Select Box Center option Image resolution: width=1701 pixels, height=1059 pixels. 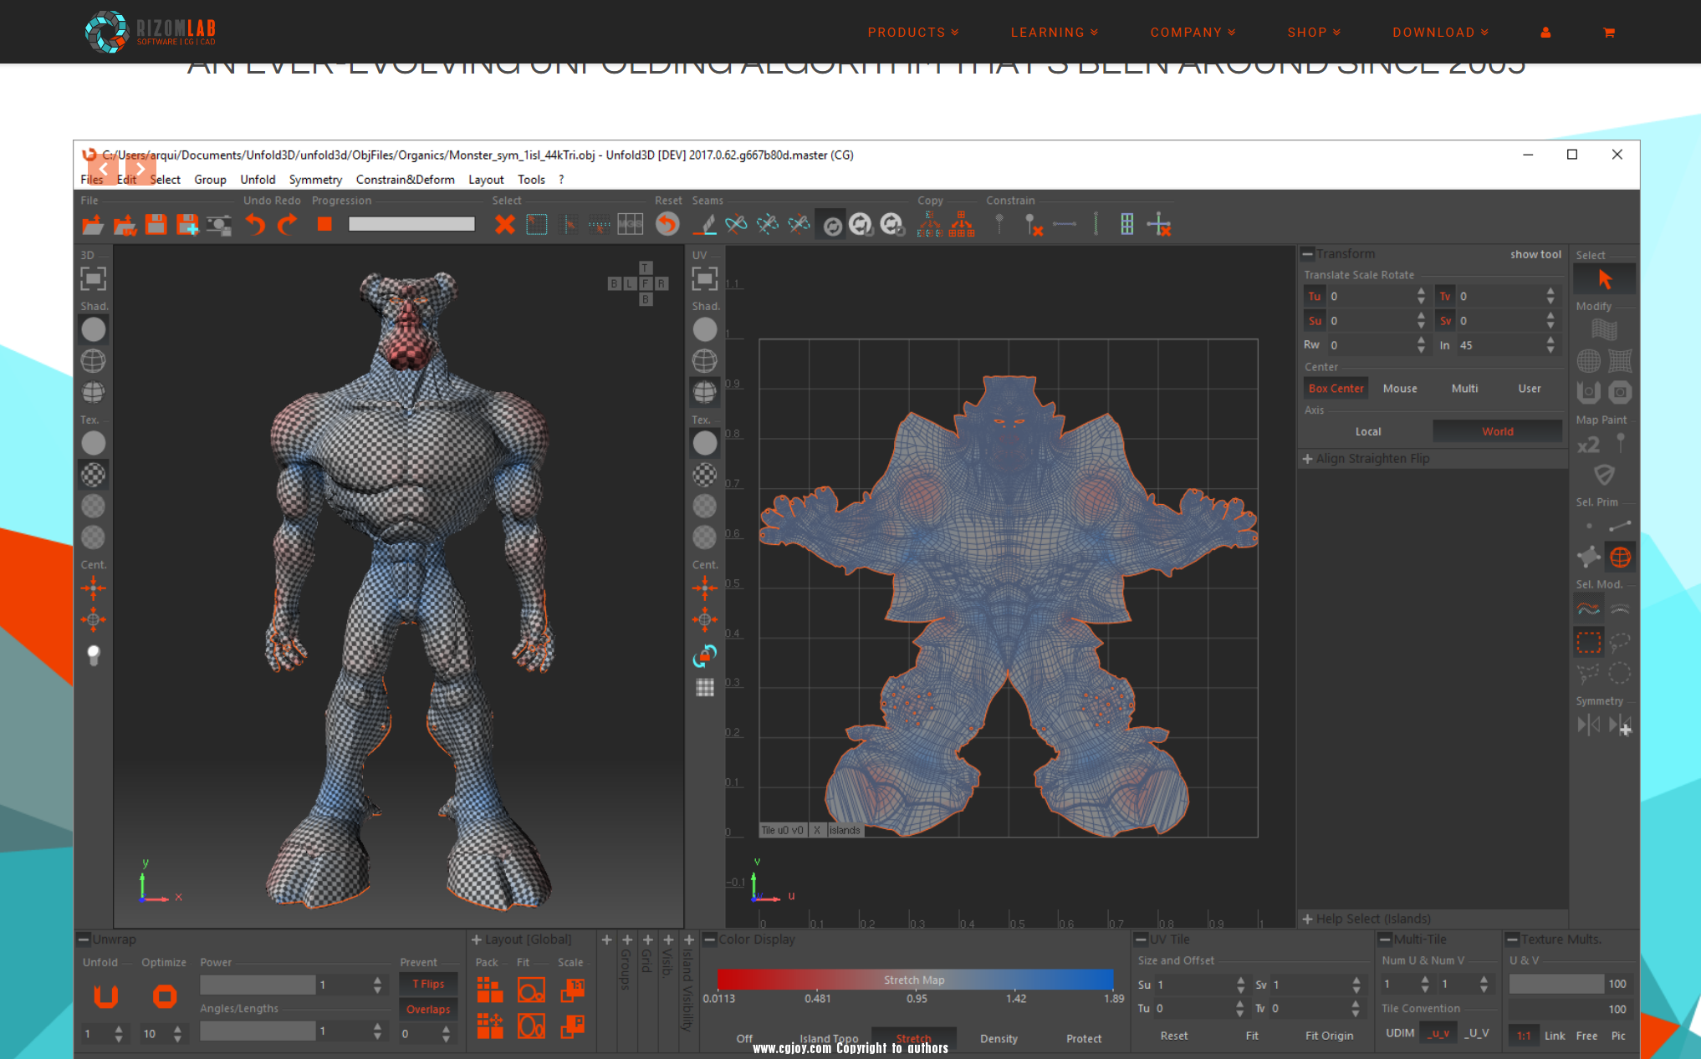1336,389
